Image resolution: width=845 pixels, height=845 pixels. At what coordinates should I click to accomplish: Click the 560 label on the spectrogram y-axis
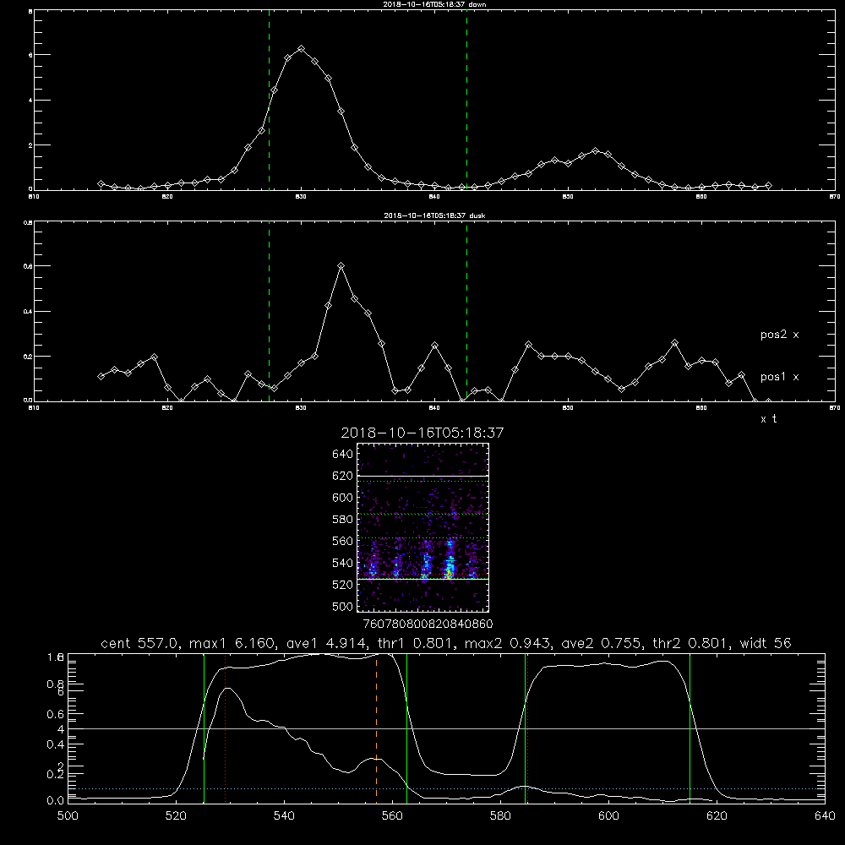pos(343,541)
